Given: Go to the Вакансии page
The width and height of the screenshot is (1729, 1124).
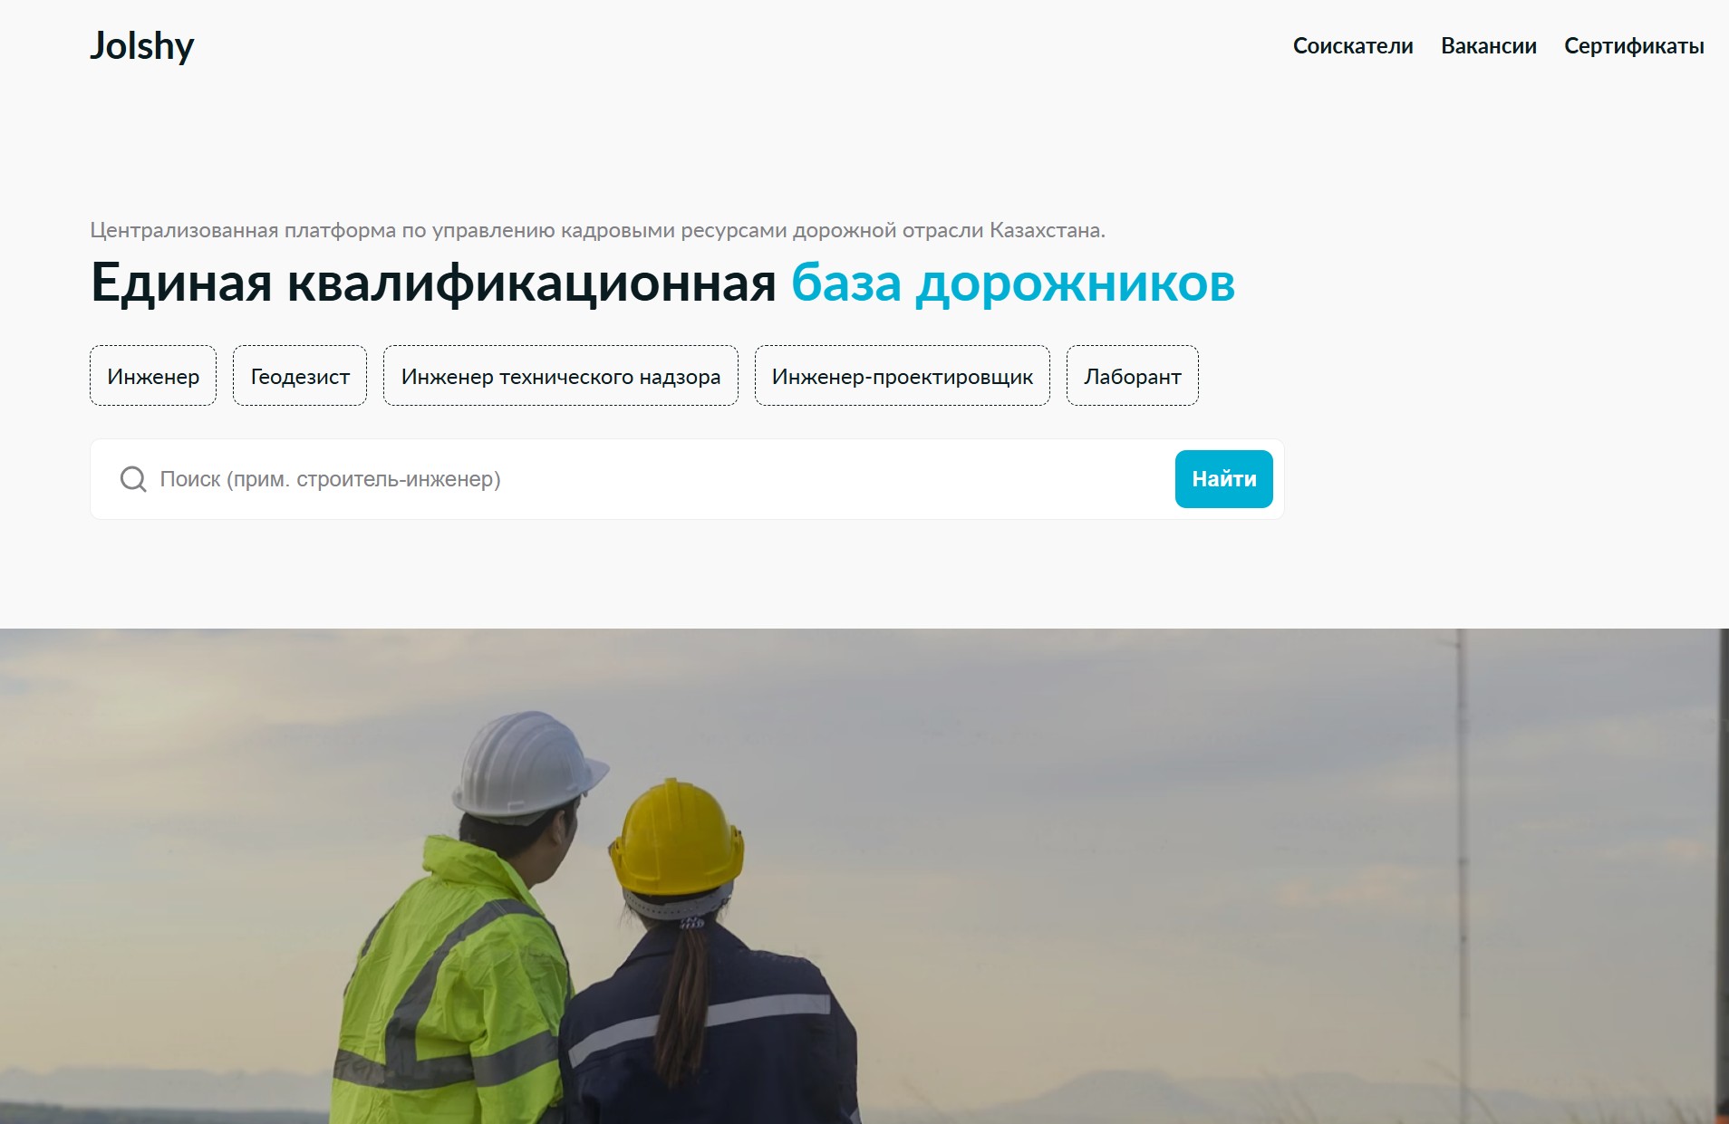Looking at the screenshot, I should [1488, 46].
